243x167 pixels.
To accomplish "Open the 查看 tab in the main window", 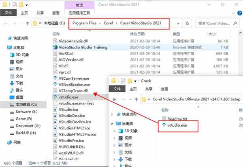I will click(x=56, y=13).
